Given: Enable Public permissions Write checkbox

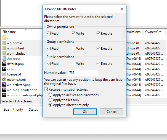Looking at the screenshot, I should pyautogui.click(x=73, y=63).
